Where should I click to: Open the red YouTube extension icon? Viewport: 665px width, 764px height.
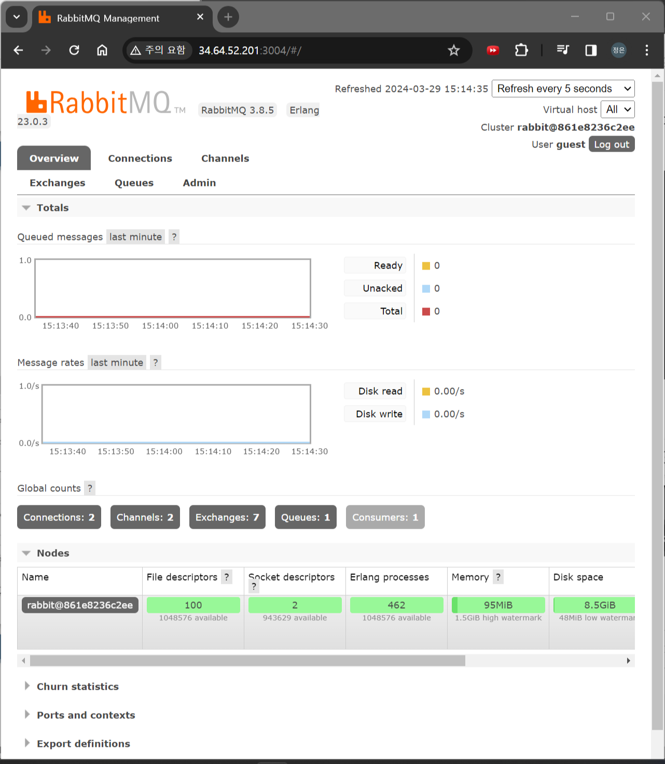point(493,50)
